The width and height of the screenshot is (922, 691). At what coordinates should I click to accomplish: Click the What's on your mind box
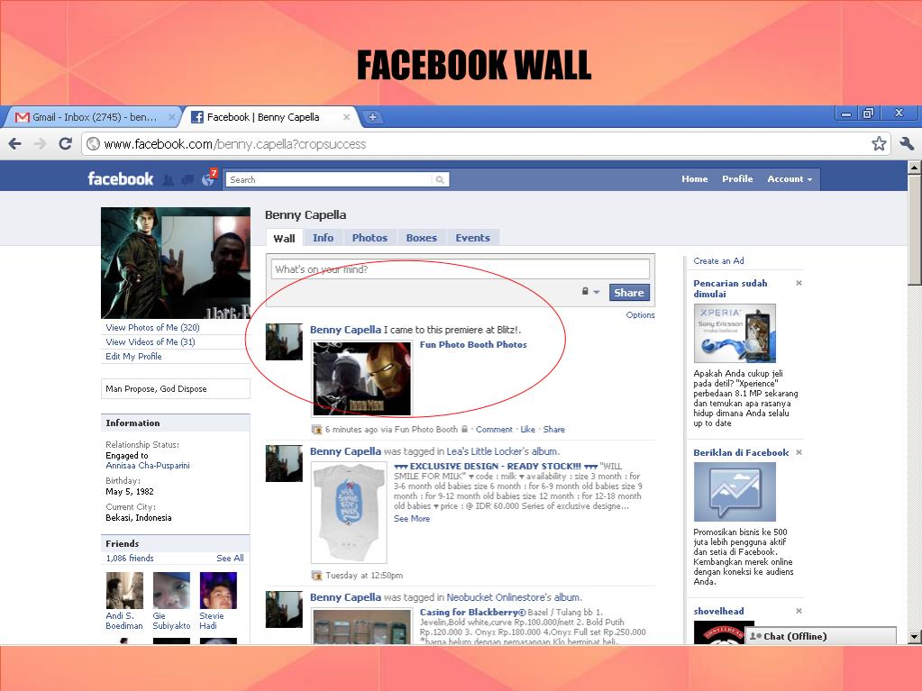pyautogui.click(x=461, y=269)
